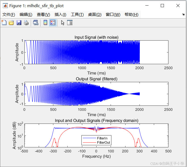Click the 'Input Signal (with noise)' title
187x167 pixels.
(97, 37)
